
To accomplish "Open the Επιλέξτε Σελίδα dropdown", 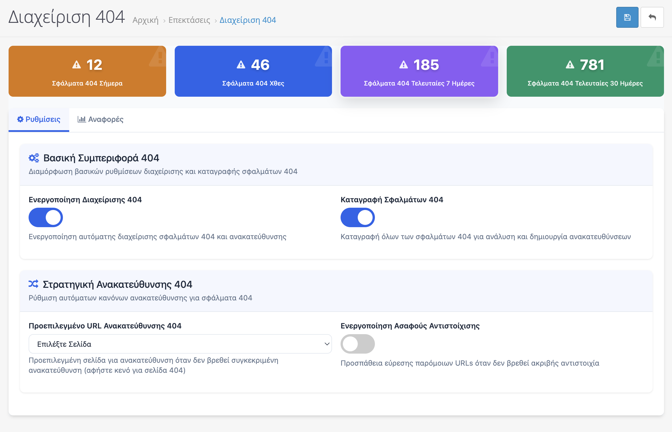I will click(x=180, y=344).
